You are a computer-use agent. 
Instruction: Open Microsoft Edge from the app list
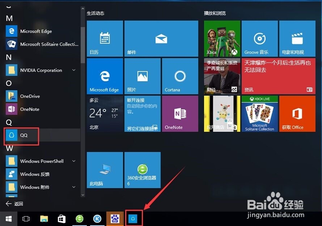tap(42, 31)
